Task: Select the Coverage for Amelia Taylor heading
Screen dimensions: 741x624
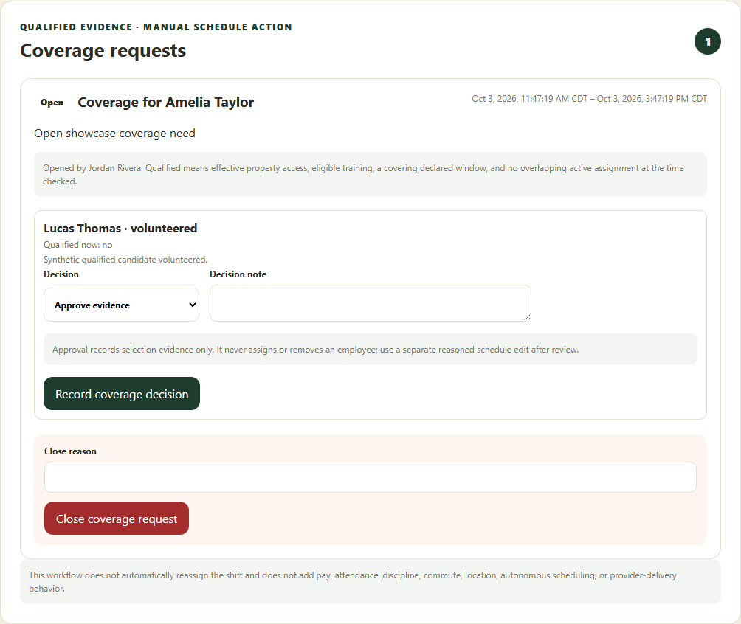Action: [166, 102]
